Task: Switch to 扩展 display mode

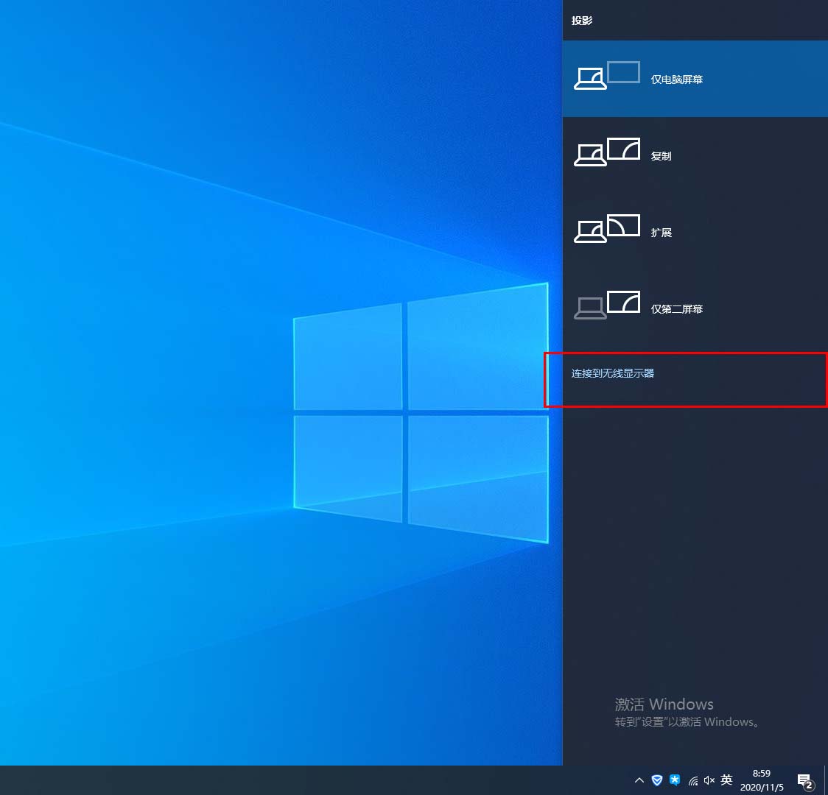Action: click(x=661, y=233)
